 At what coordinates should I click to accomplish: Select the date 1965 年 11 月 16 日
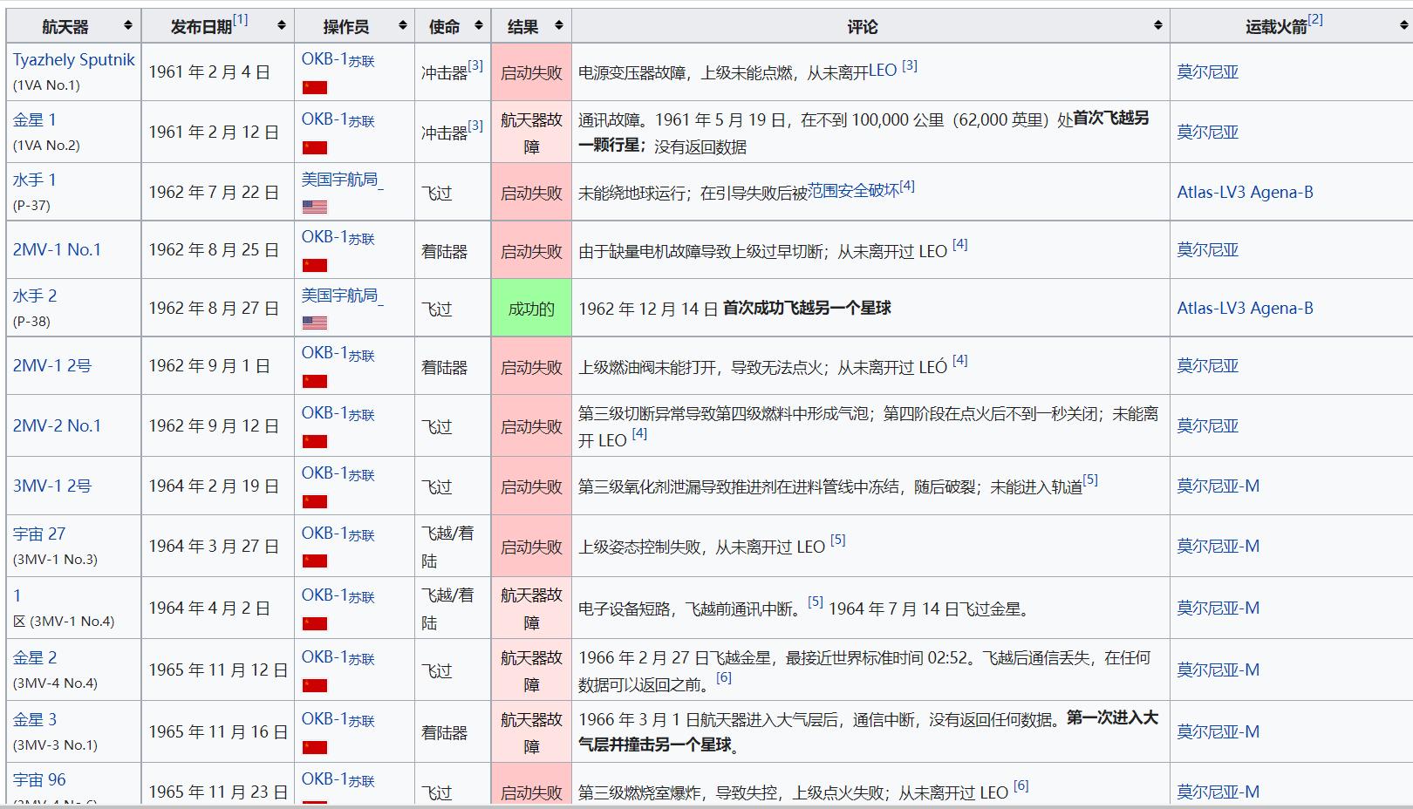coord(218,731)
